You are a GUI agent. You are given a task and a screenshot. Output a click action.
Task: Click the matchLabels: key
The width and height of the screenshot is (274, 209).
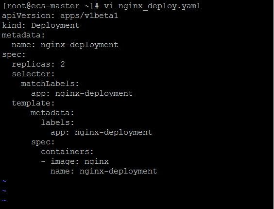coord(50,84)
